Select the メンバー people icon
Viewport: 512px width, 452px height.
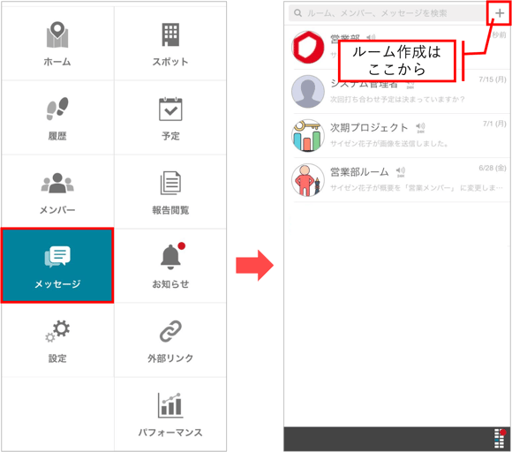57,183
